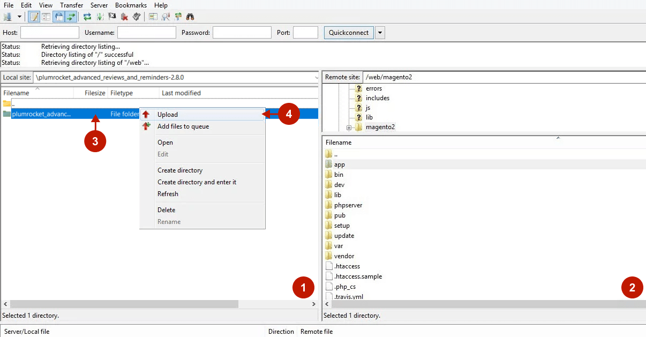The width and height of the screenshot is (646, 337).
Task: Disconnect from the current server
Action: pyautogui.click(x=123, y=17)
